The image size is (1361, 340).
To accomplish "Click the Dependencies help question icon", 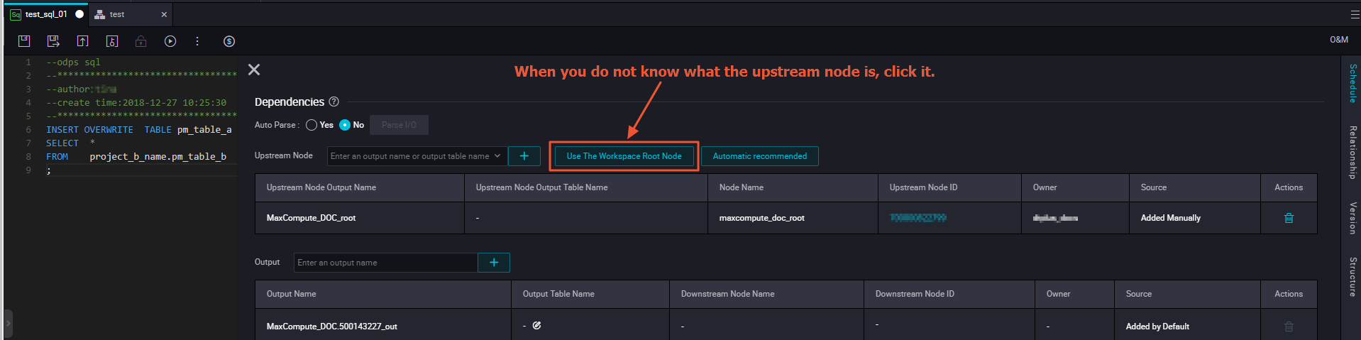I will point(334,102).
